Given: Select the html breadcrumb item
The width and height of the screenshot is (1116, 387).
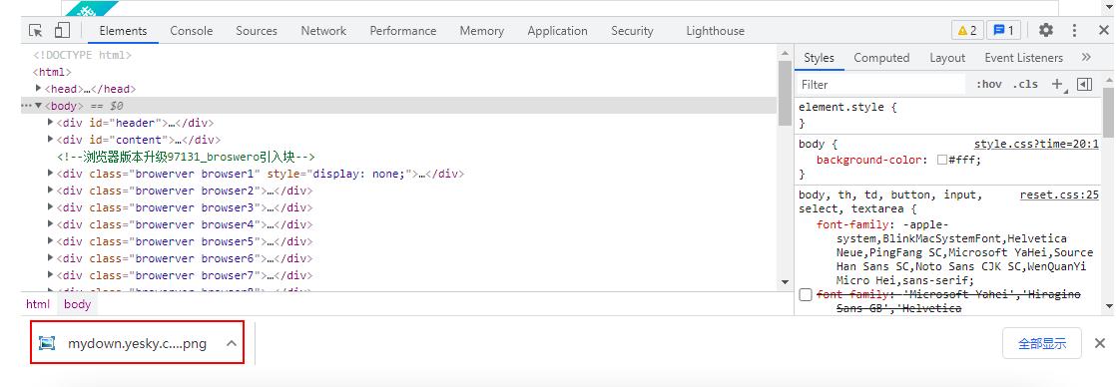Looking at the screenshot, I should coord(38,304).
